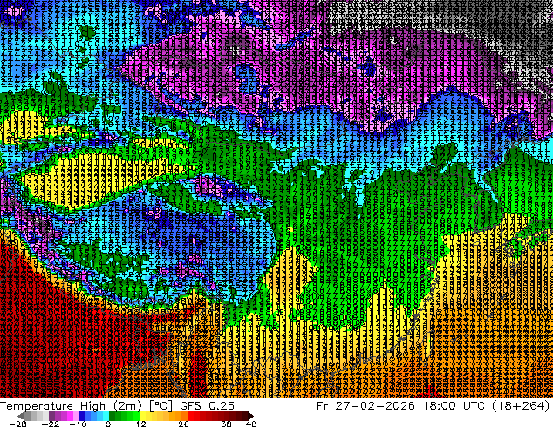Click the bright red swatch above 26

click(x=190, y=416)
